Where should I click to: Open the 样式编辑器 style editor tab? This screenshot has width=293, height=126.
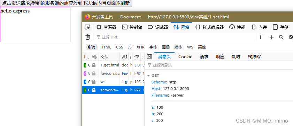click(209, 27)
